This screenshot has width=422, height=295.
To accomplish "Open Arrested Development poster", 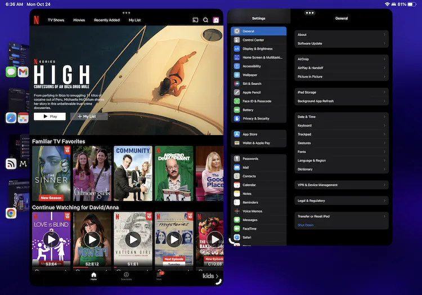I will (174, 173).
